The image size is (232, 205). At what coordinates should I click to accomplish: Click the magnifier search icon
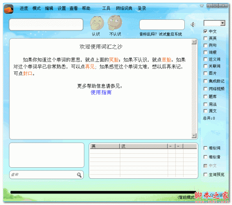pyautogui.click(x=79, y=175)
